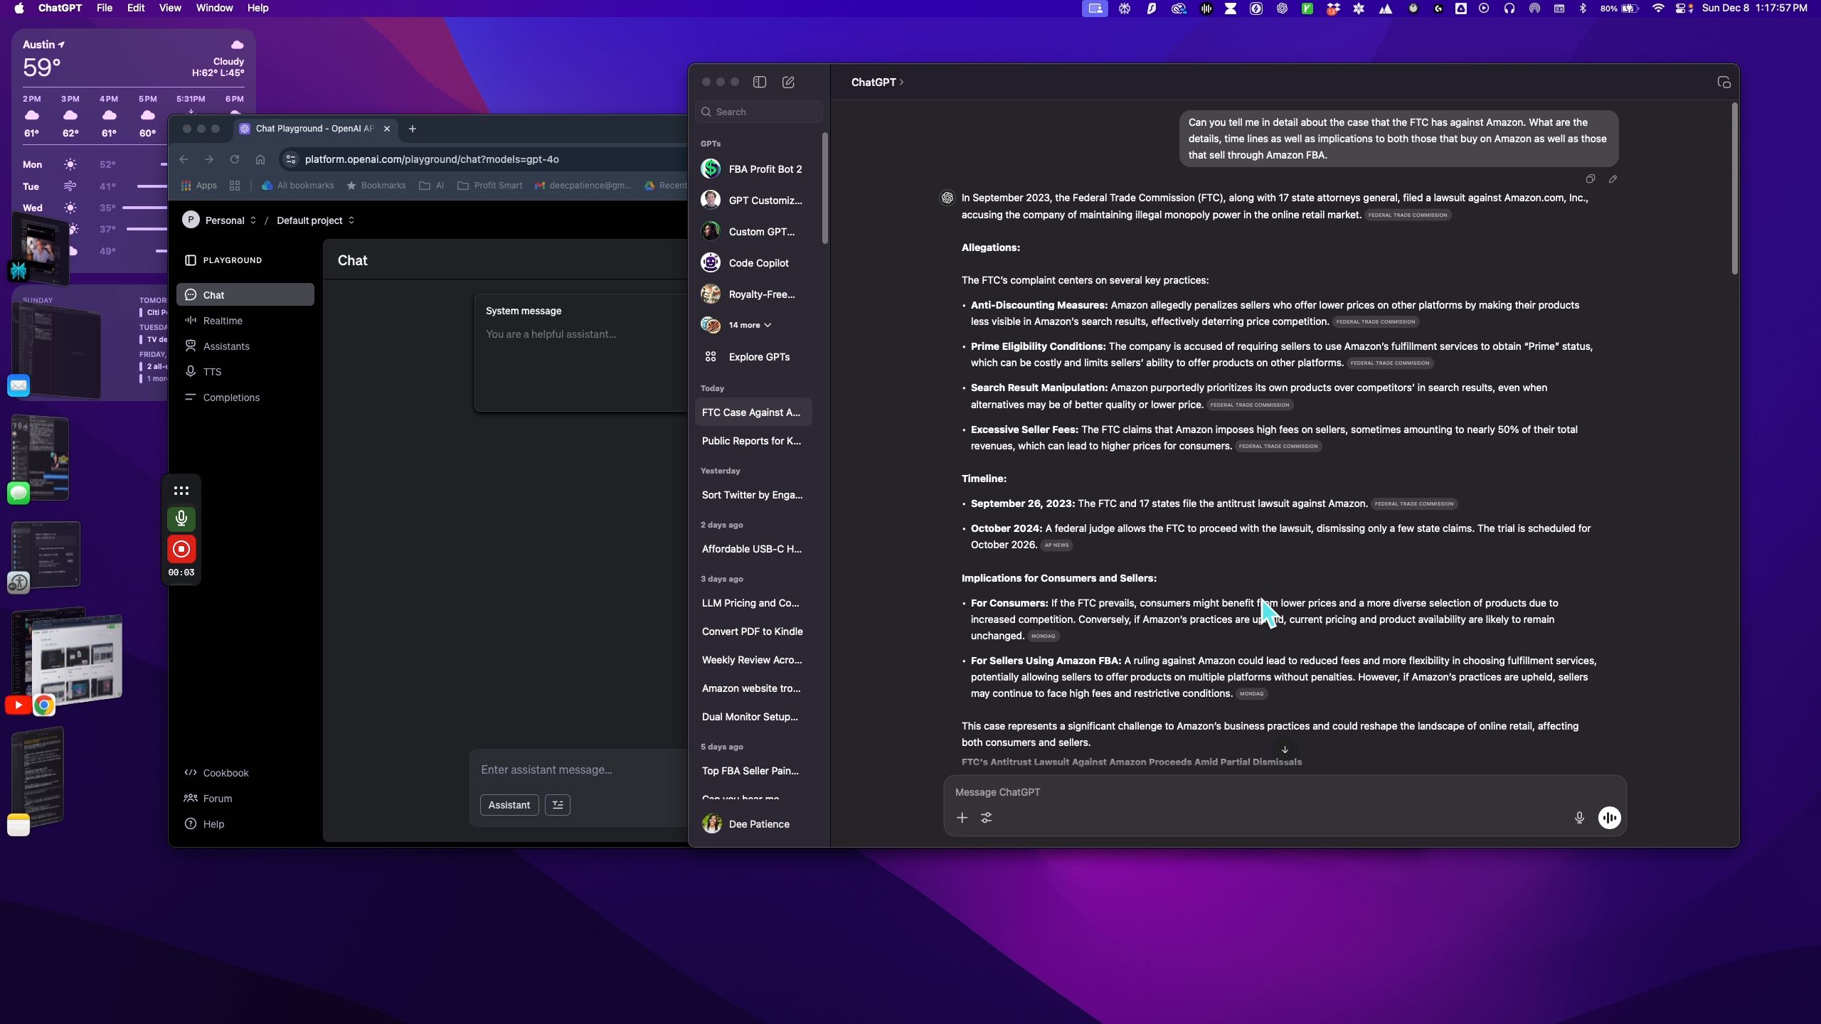Close the Chat Playground tab

coord(387,129)
